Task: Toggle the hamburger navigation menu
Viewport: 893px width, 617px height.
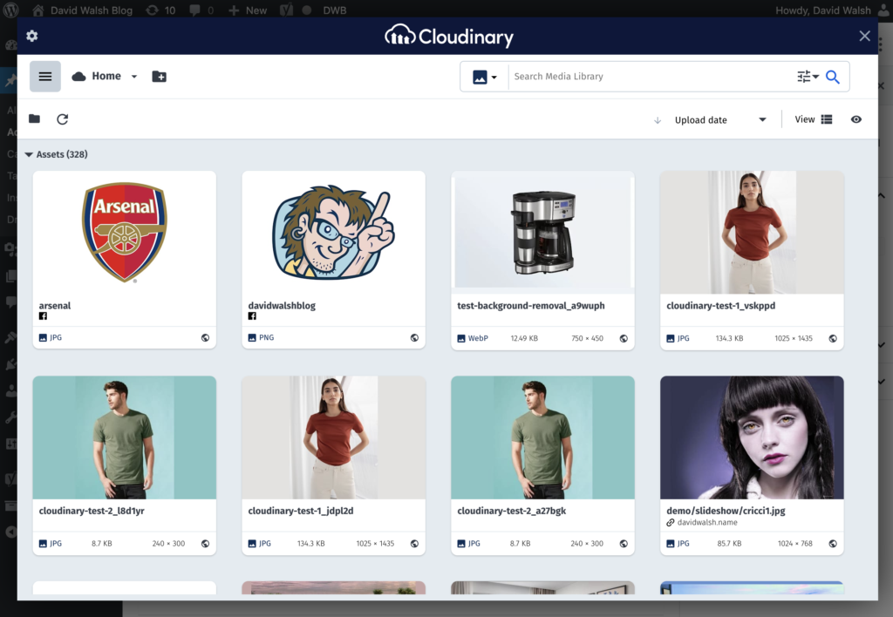Action: pyautogui.click(x=45, y=77)
